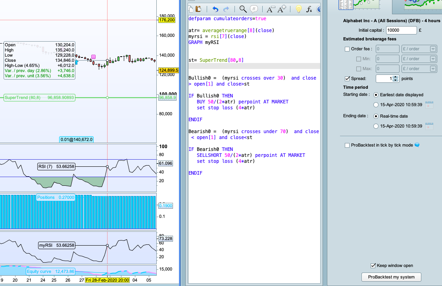Undo the last code edit
This screenshot has width=442, height=286.
click(215, 9)
